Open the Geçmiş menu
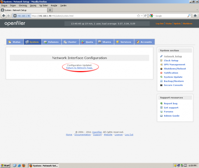This screenshot has height=168, width=199. pyautogui.click(x=33, y=6)
